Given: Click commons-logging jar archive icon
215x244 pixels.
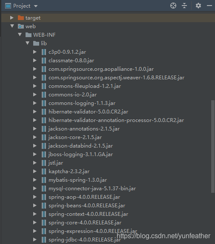Looking at the screenshot, I should click(44, 103).
